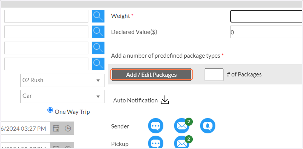Screen dimensions: 303x149
Task: Click Pickup SMS chat bubble icon
Action: click(x=156, y=142)
